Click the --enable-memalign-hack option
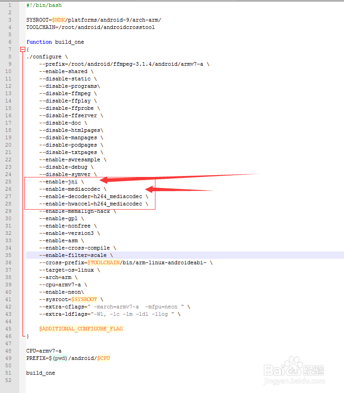This screenshot has height=393, width=344. pos(77,211)
